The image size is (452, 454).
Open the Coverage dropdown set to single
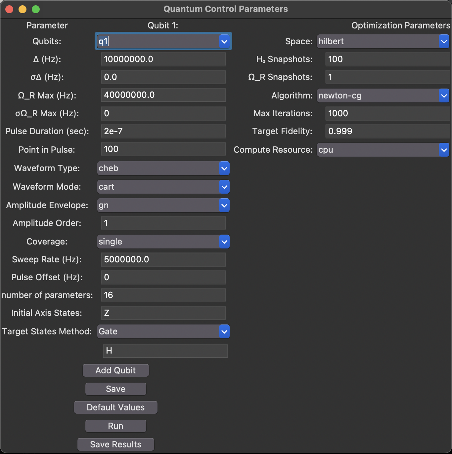coord(163,242)
